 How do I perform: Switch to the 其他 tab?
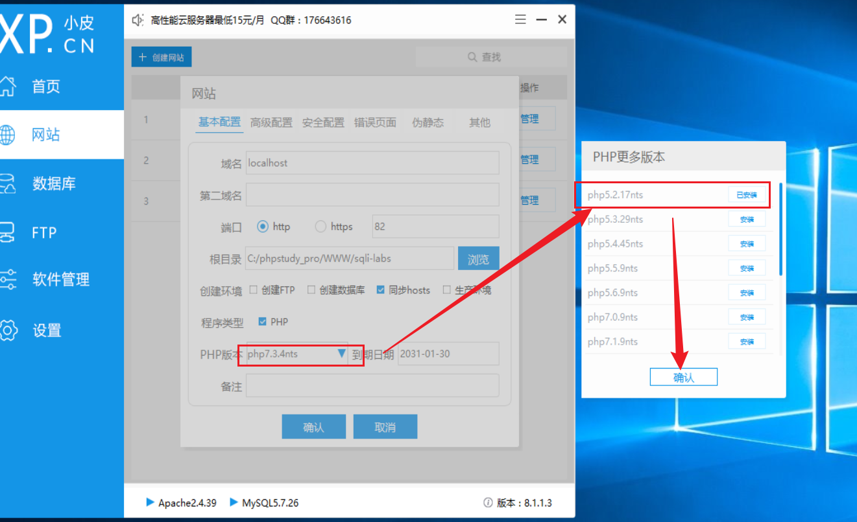coord(480,122)
